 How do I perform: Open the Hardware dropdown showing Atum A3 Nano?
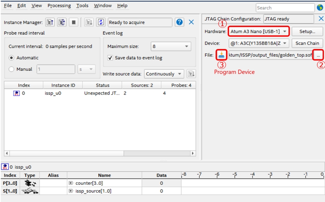[259, 31]
